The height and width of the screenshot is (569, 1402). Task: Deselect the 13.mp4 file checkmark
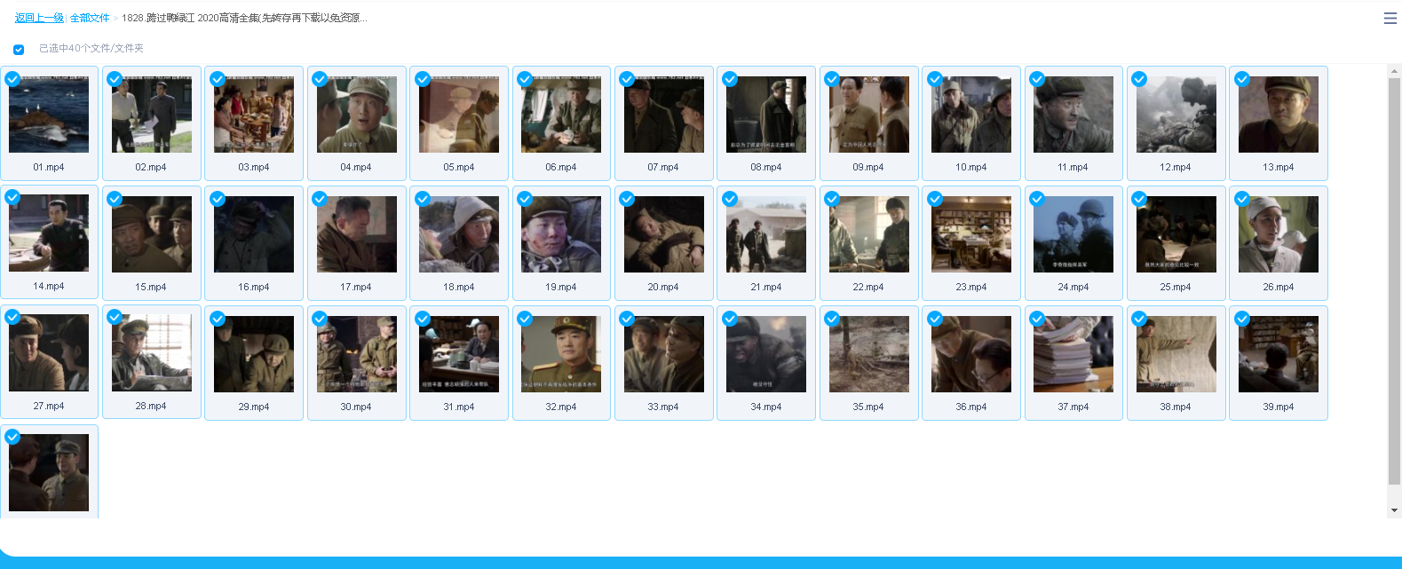1242,79
